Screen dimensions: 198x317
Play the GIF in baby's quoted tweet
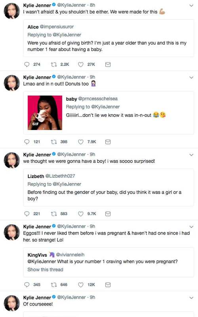[45, 113]
